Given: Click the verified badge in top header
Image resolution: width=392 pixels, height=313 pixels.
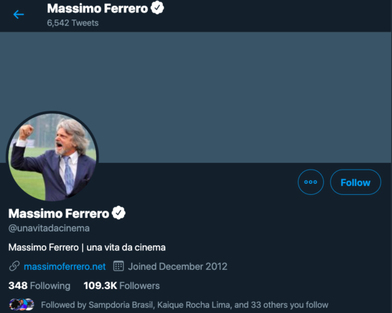Looking at the screenshot, I should [x=157, y=8].
